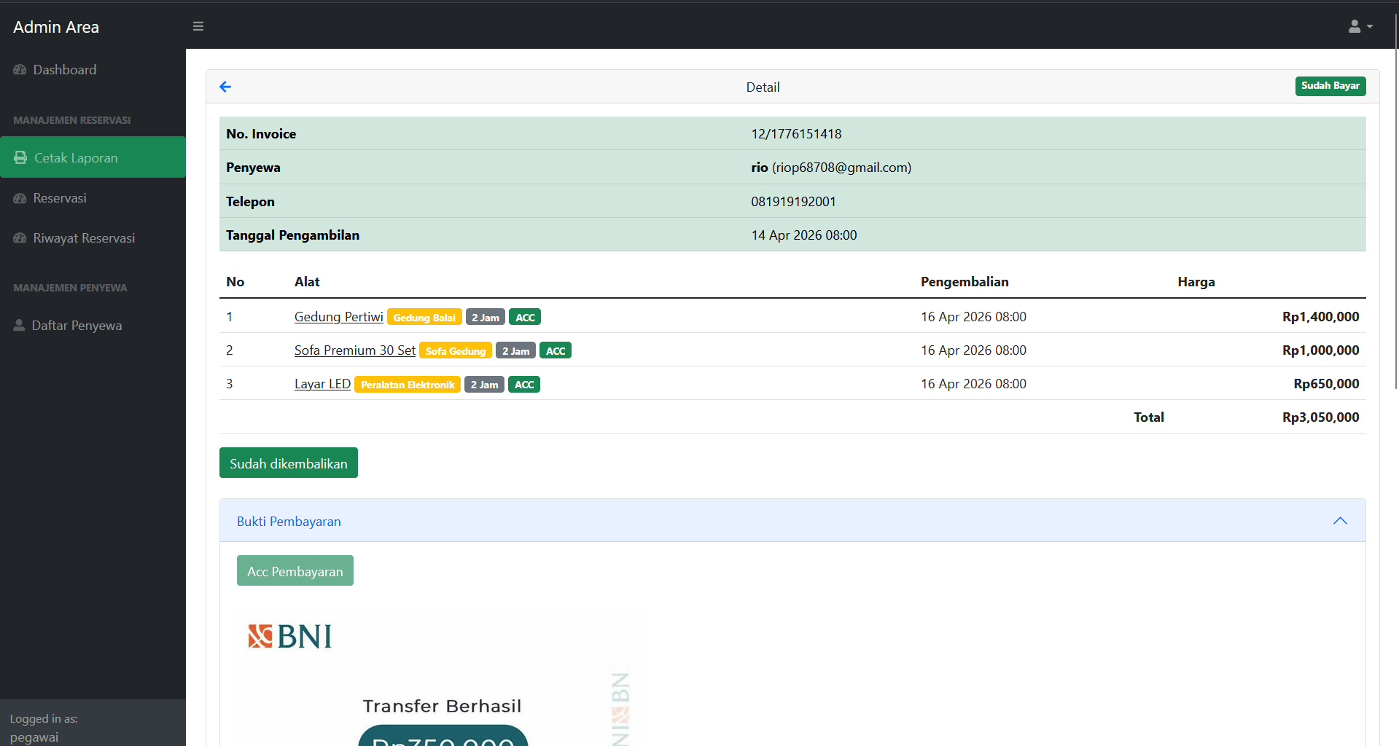This screenshot has width=1399, height=746.
Task: Click the 2 Jam badge for Gedung Pertiwi
Action: 486,318
